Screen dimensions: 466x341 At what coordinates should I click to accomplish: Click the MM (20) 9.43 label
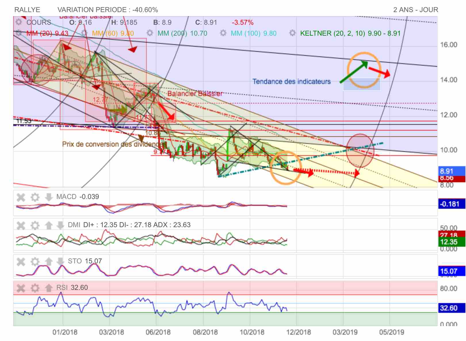coord(47,33)
